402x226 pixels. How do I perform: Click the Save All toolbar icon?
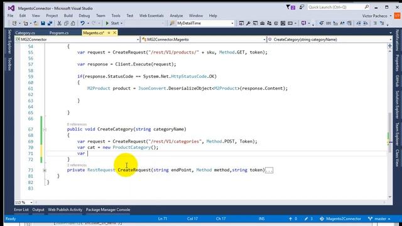[50, 23]
